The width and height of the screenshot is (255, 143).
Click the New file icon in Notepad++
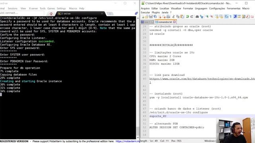(143, 17)
